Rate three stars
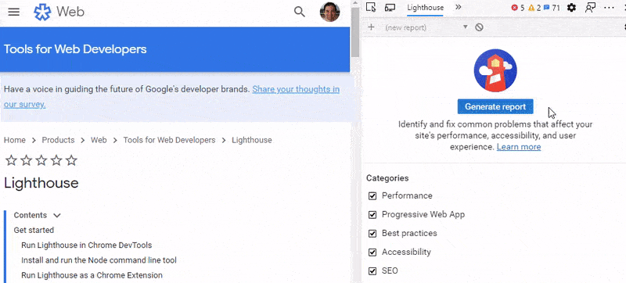This screenshot has height=283, width=626. point(41,160)
